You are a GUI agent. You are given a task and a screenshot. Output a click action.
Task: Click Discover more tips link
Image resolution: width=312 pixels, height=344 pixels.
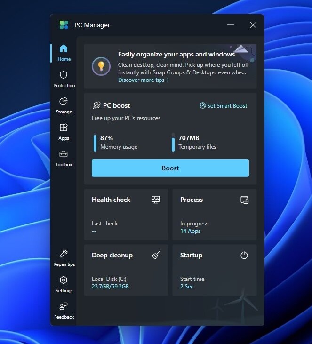(x=144, y=80)
